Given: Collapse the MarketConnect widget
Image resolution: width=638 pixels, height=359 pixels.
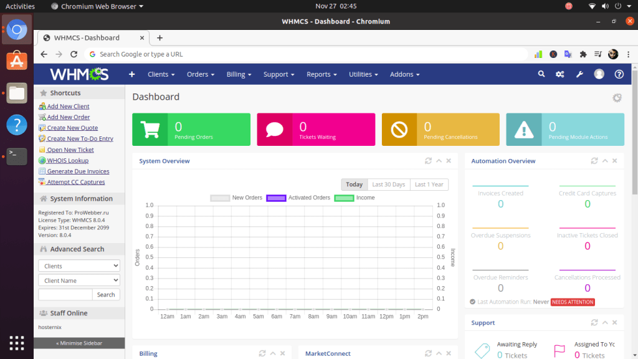Looking at the screenshot, I should pos(439,353).
